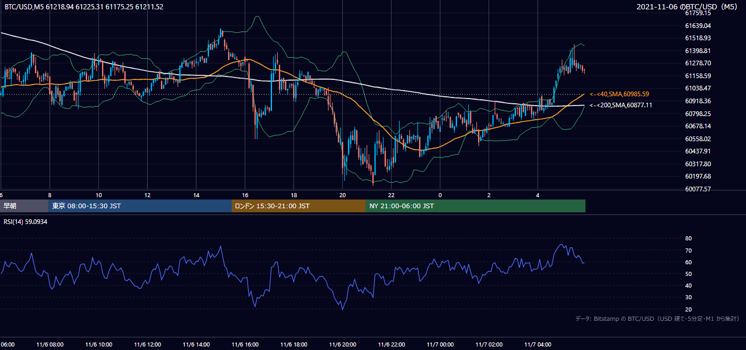The image size is (746, 350).
Task: Click the BTC/USD,M5 OHLC header text
Action: coord(84,7)
